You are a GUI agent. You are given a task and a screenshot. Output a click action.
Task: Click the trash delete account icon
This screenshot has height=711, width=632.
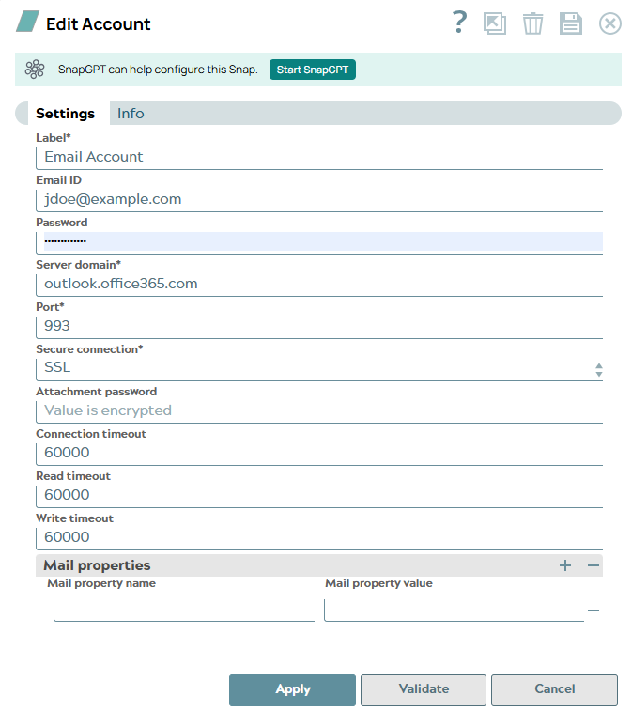(x=532, y=23)
